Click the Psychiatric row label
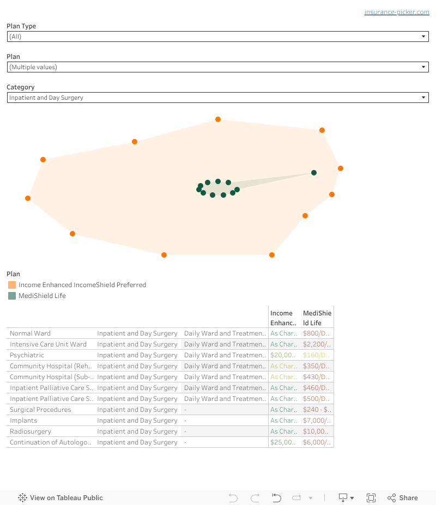Screen dimensions: 436x505 tap(27, 355)
